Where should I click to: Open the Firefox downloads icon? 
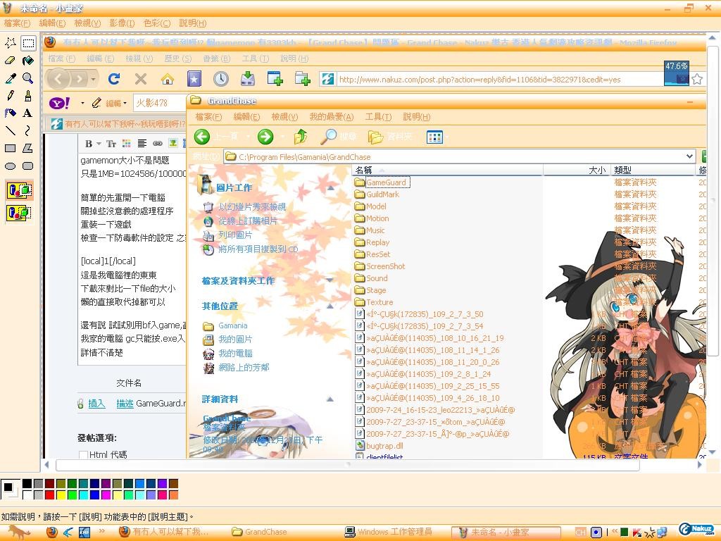pos(248,79)
